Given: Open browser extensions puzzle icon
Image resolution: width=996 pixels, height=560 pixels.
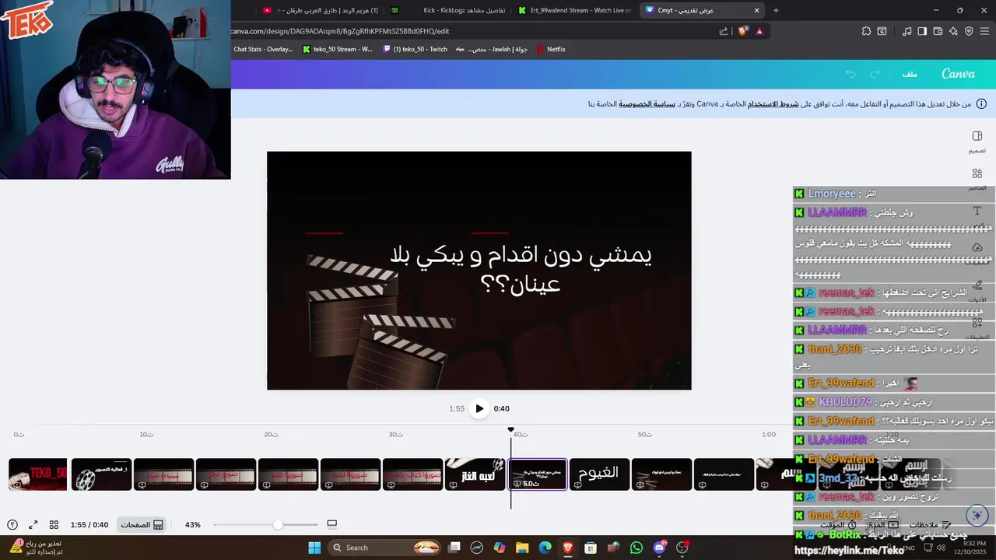Looking at the screenshot, I should (x=866, y=31).
